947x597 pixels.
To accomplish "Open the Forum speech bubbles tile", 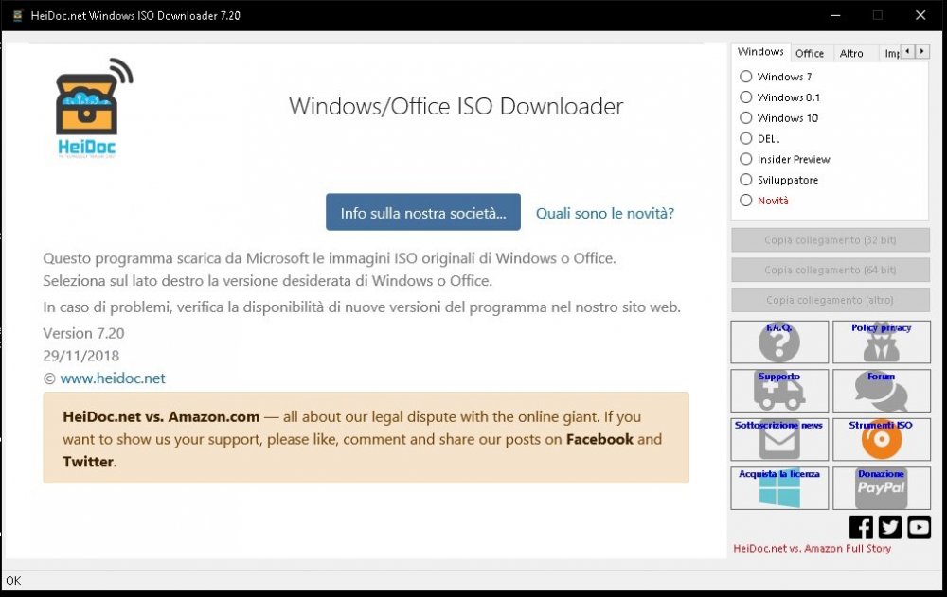I will [x=881, y=391].
